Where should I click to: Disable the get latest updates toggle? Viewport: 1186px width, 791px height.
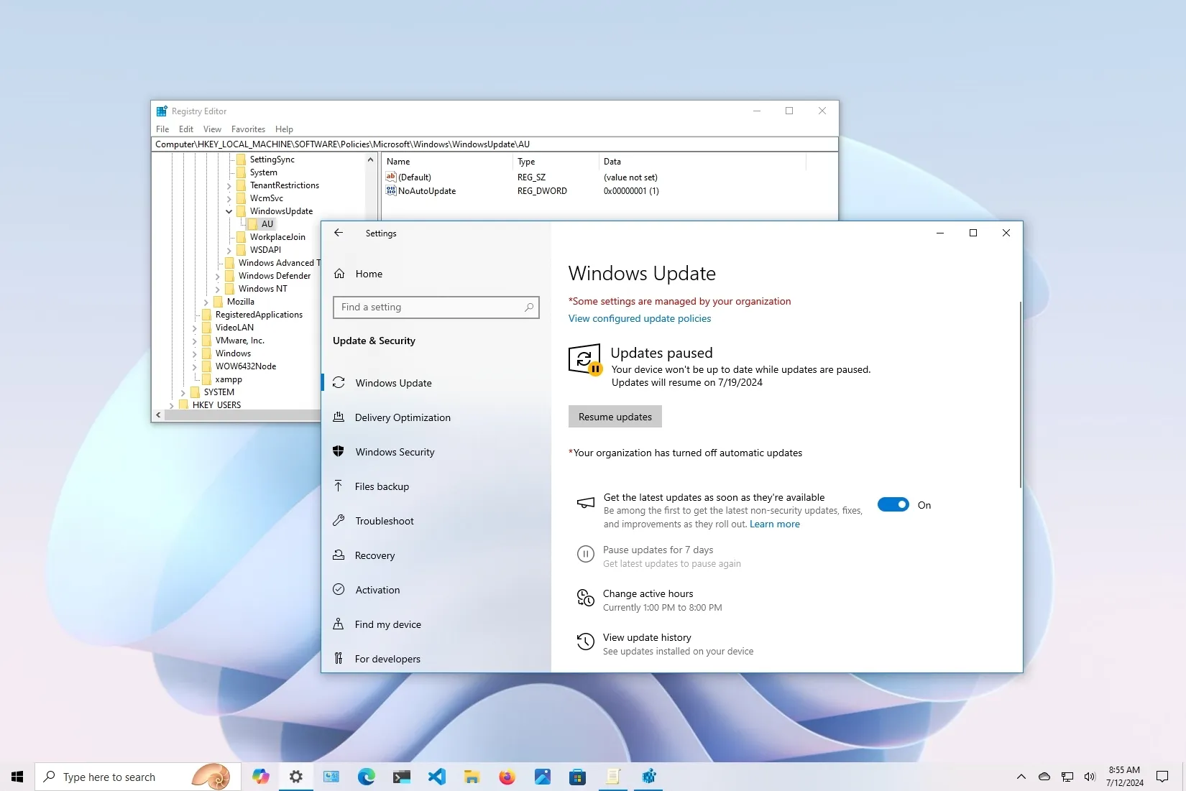point(892,504)
